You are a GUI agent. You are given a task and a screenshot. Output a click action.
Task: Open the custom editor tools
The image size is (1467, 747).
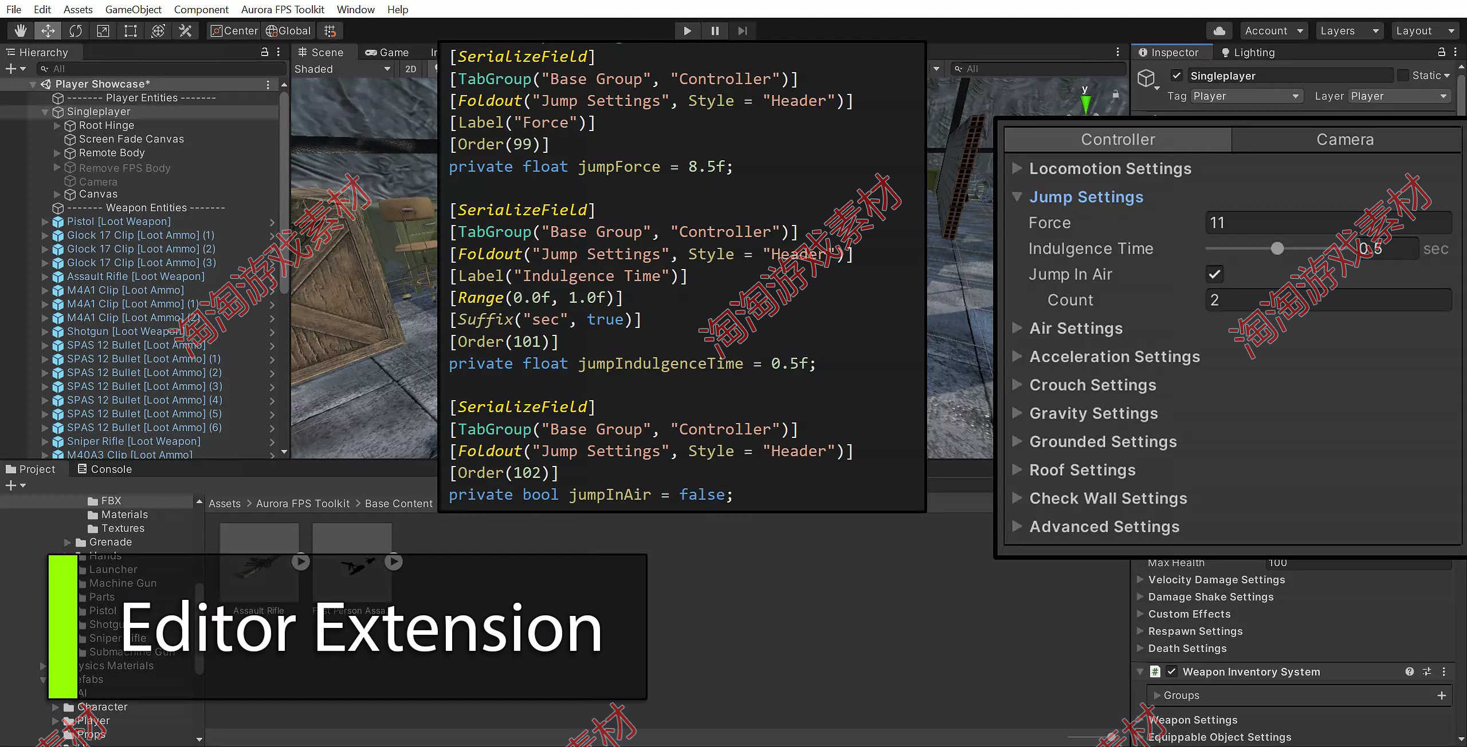coord(185,31)
